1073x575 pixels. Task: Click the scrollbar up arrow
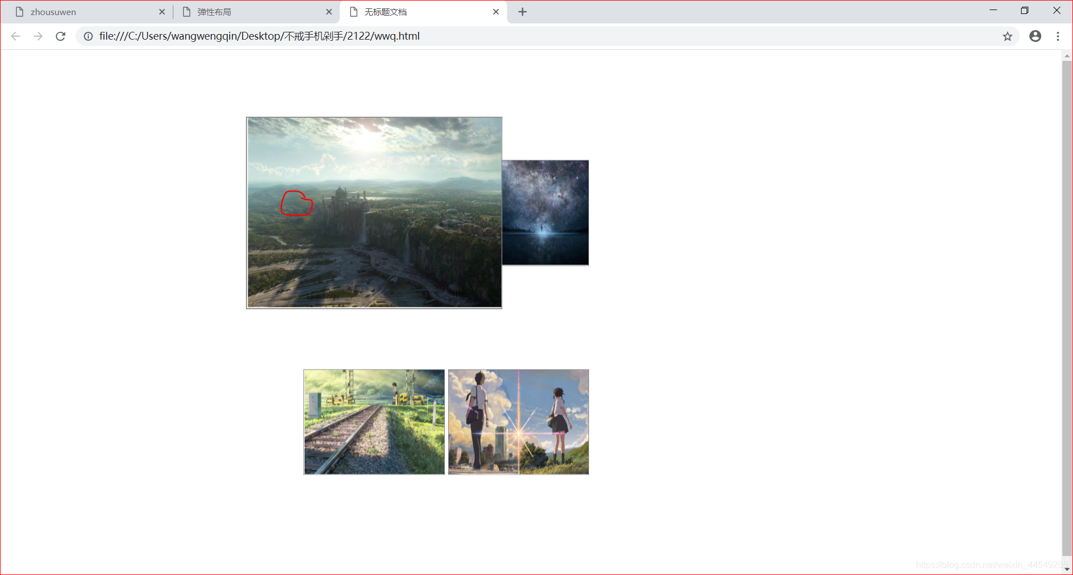pyautogui.click(x=1067, y=55)
